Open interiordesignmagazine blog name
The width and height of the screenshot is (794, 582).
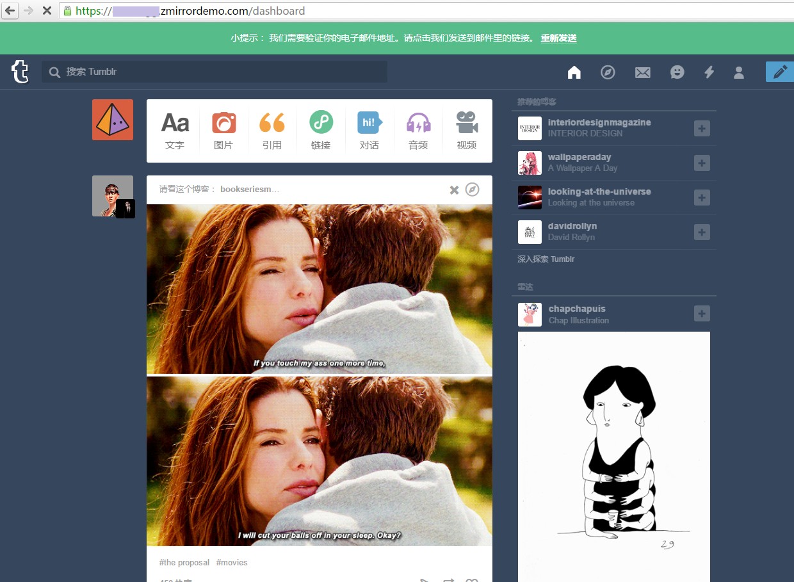coord(599,122)
